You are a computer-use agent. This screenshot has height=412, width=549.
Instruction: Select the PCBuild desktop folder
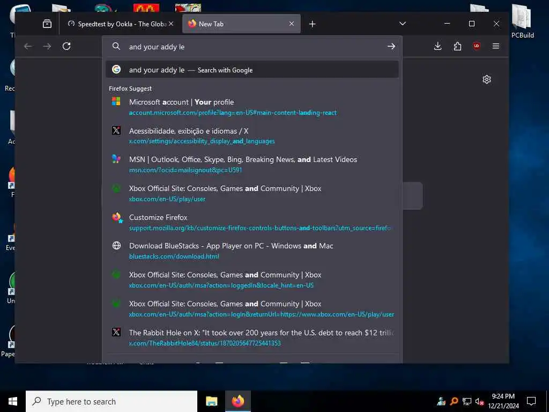point(522,21)
